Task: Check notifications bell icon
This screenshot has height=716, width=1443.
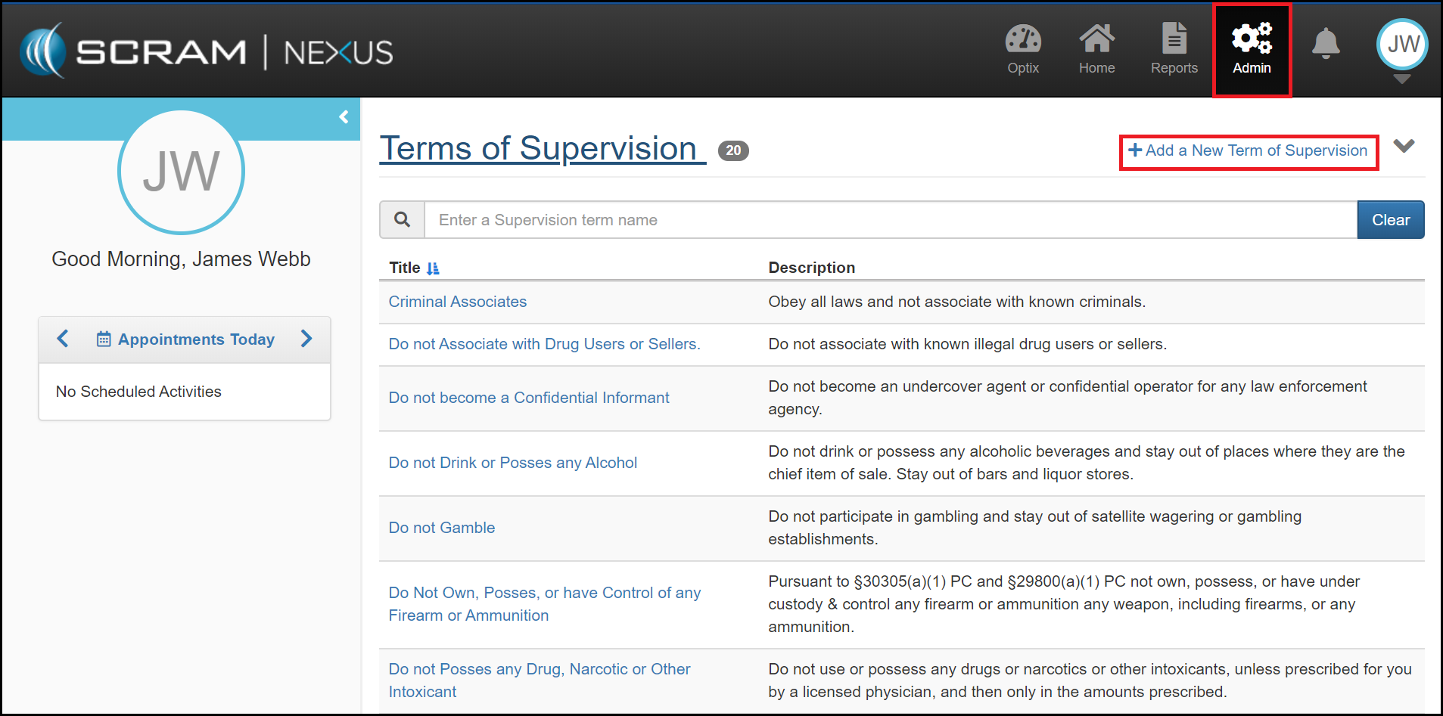Action: (x=1325, y=44)
